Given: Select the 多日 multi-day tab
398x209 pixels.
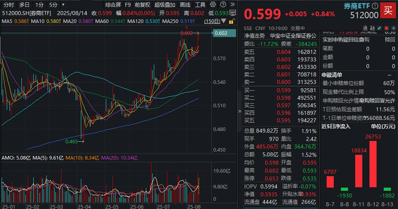Looking at the screenshot, I should click(24, 5).
